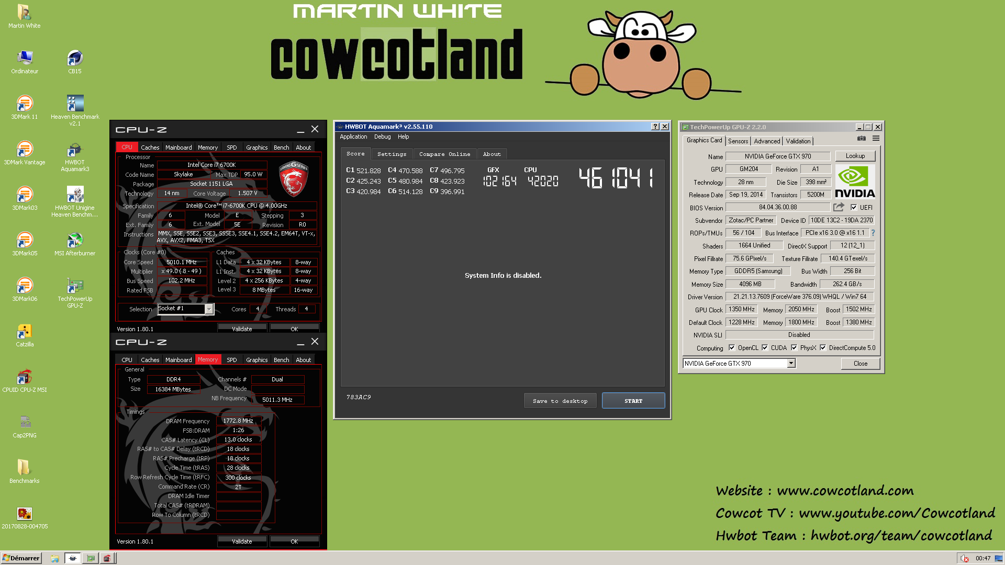Screen dimensions: 1005x565
Task: Toggle the DirectCompute 5.0 checkbox
Action: [823, 348]
